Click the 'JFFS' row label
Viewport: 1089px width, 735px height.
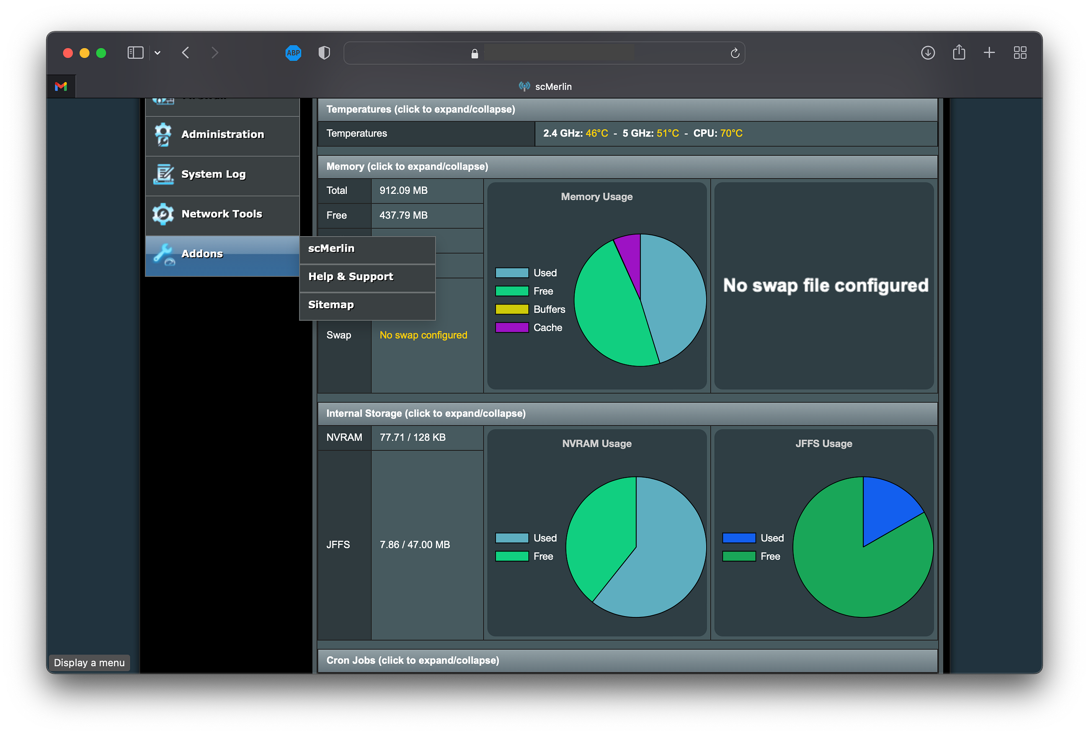click(x=338, y=544)
